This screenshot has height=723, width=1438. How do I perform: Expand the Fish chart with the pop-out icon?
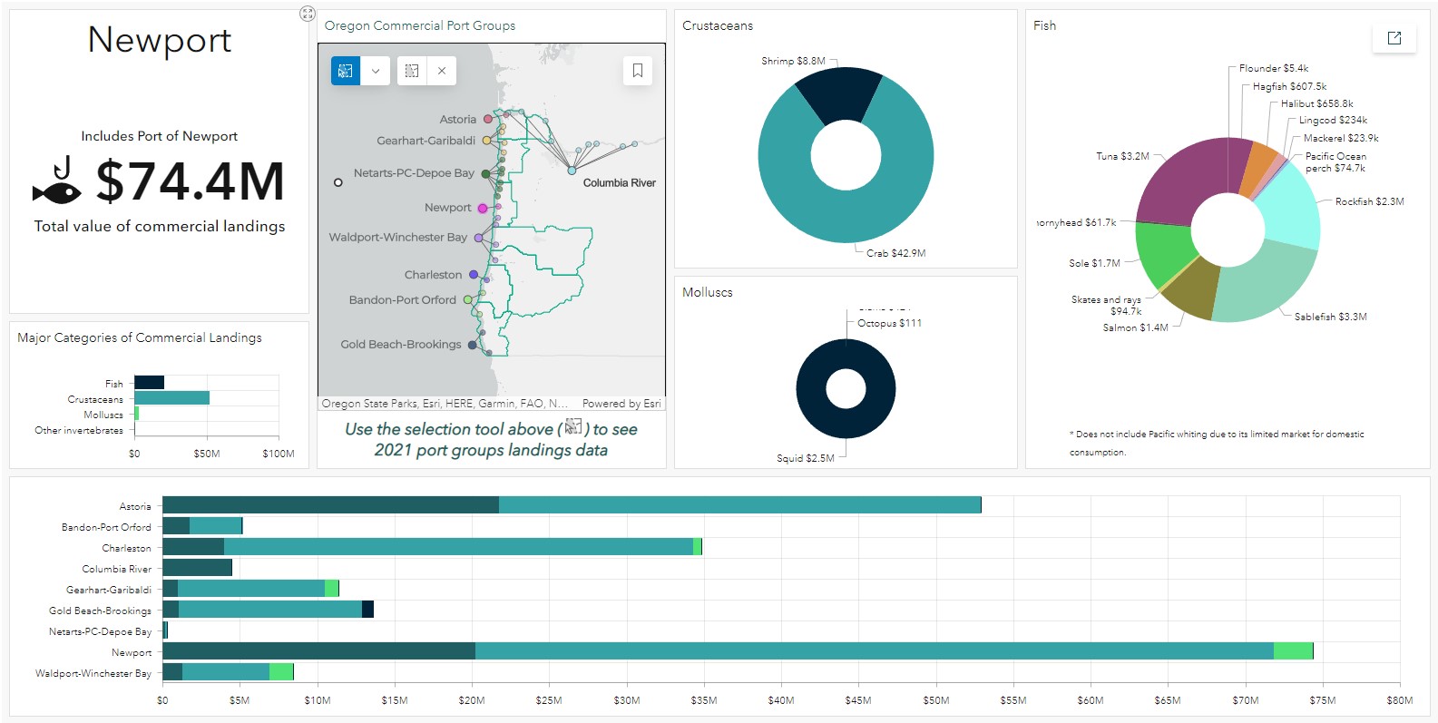tap(1394, 38)
